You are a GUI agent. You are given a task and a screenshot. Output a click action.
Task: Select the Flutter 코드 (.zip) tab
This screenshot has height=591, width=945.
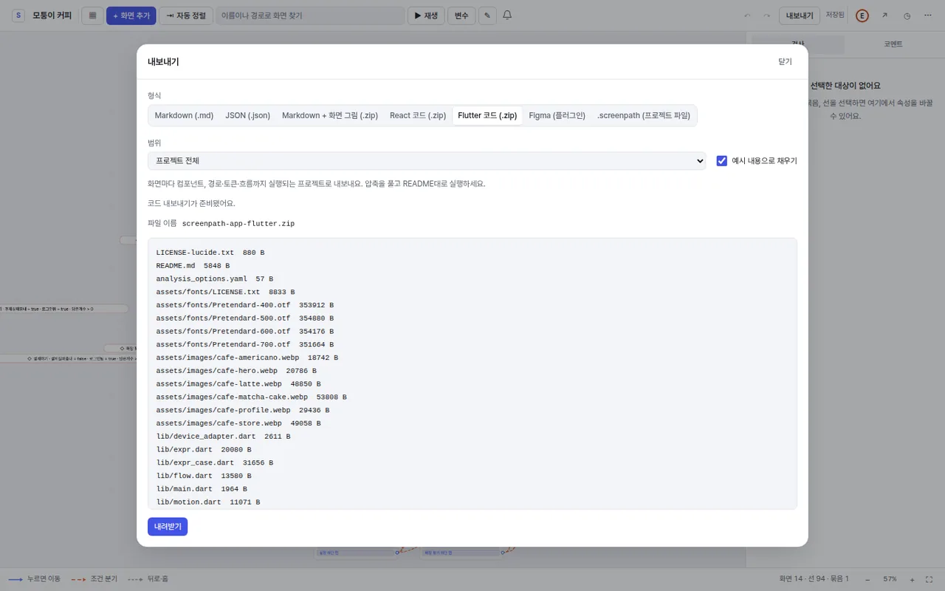coord(487,115)
